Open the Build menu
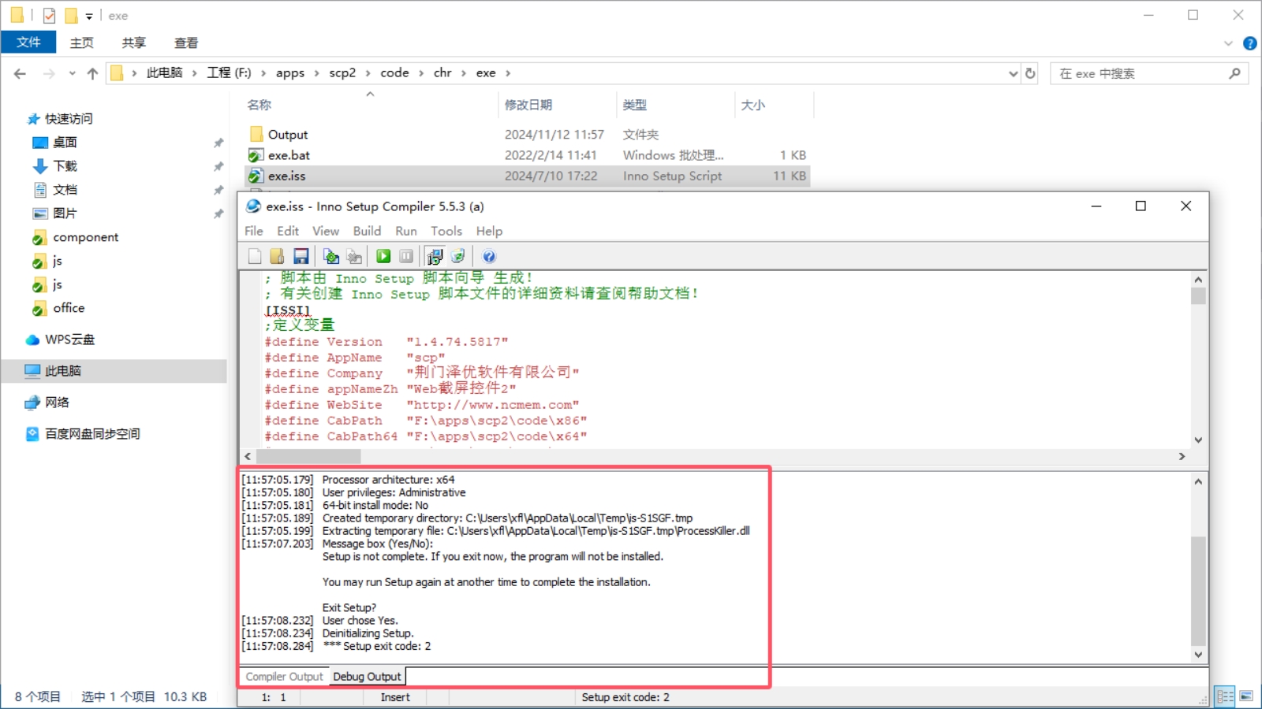This screenshot has height=709, width=1262. click(x=367, y=231)
